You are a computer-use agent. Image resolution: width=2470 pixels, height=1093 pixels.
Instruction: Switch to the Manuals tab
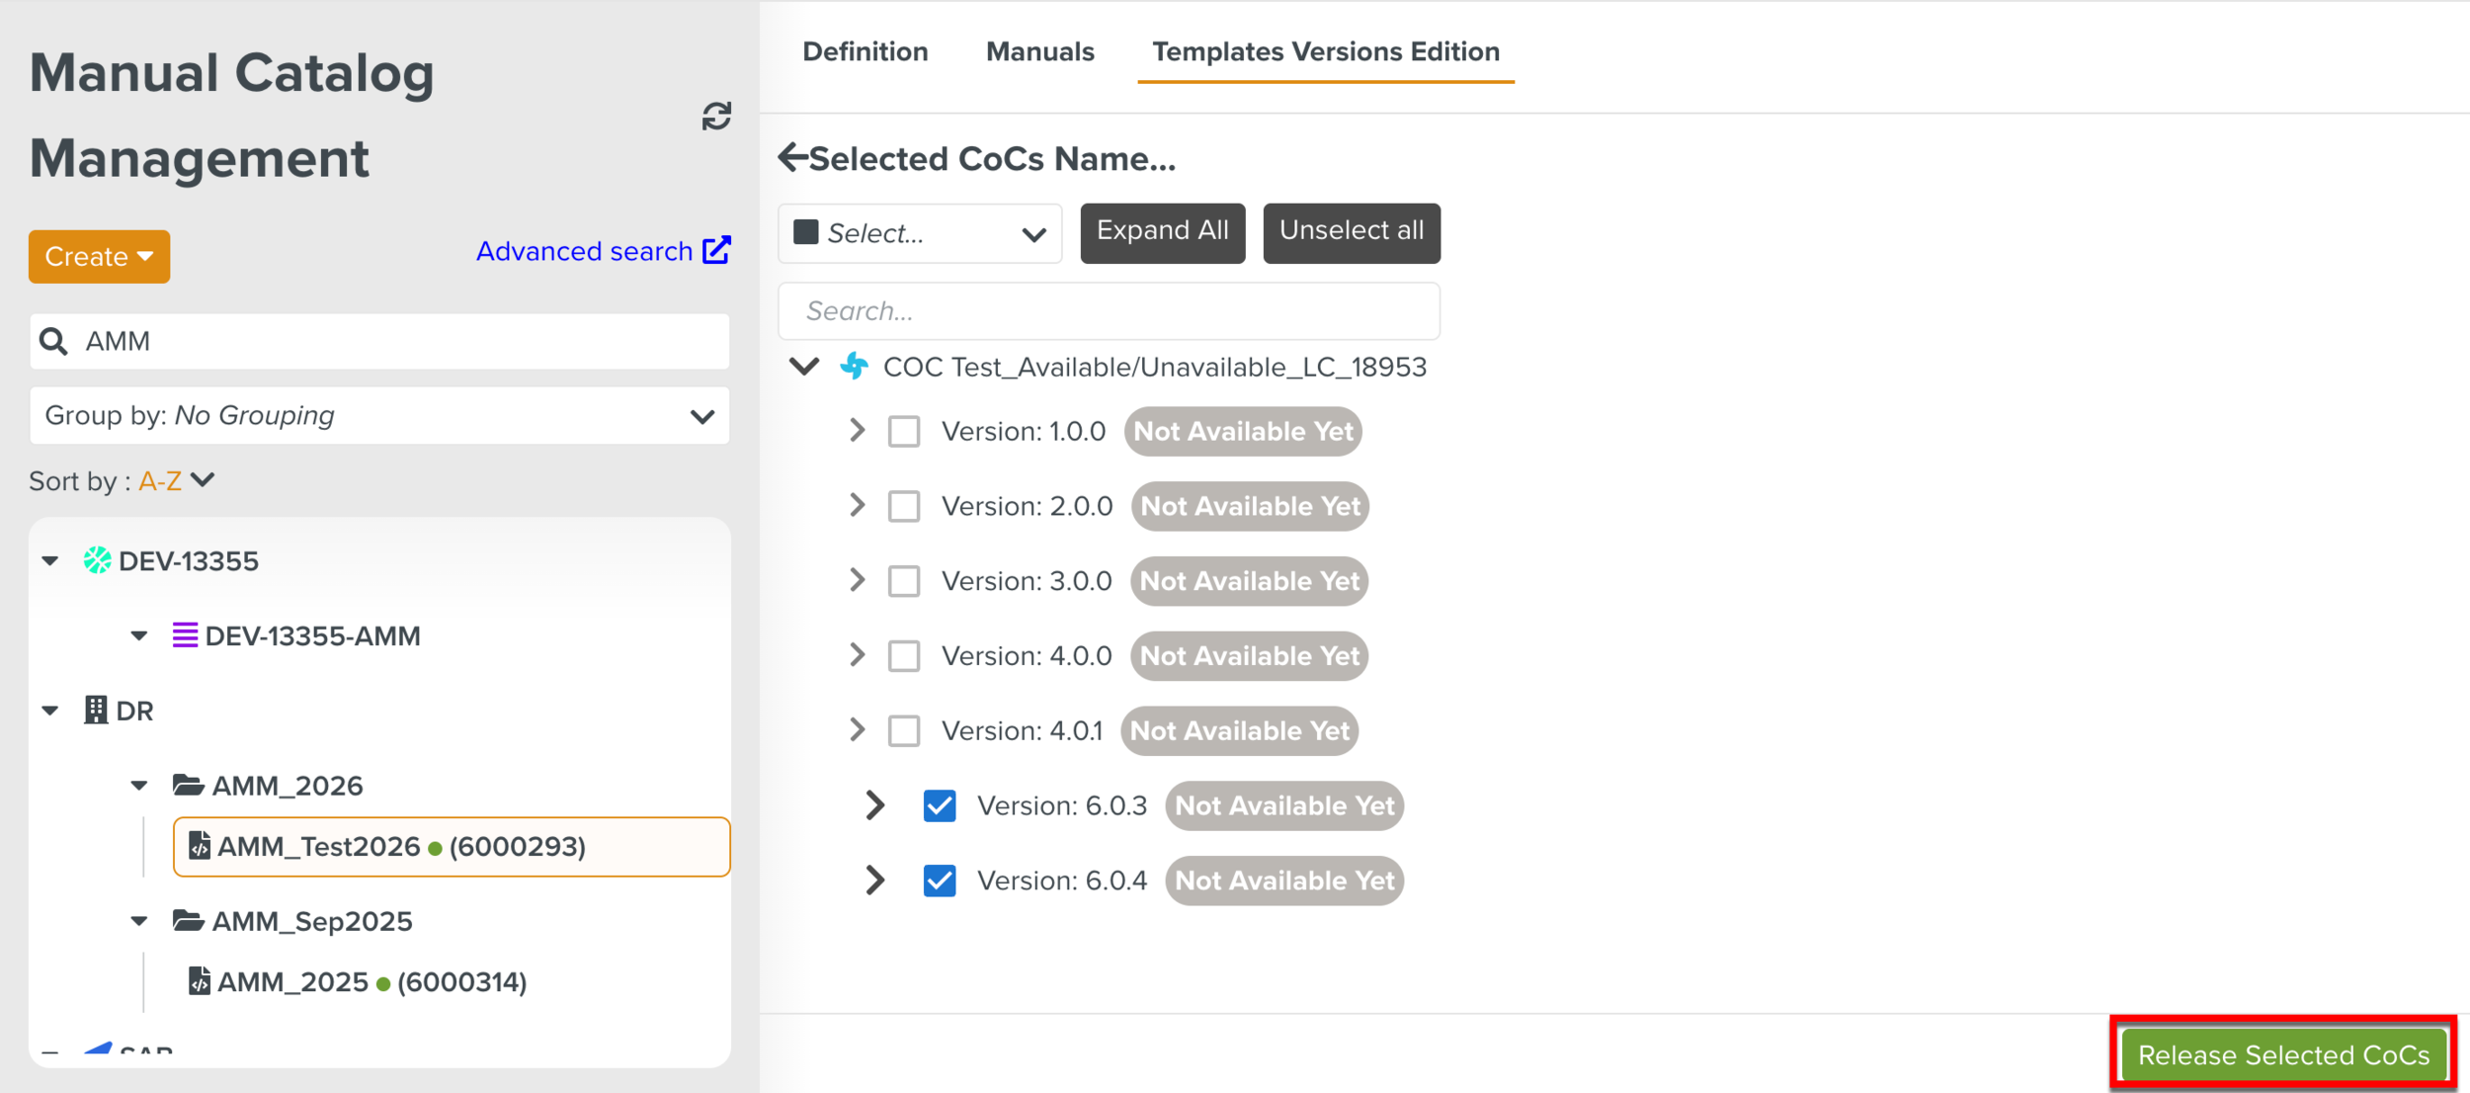(1039, 51)
